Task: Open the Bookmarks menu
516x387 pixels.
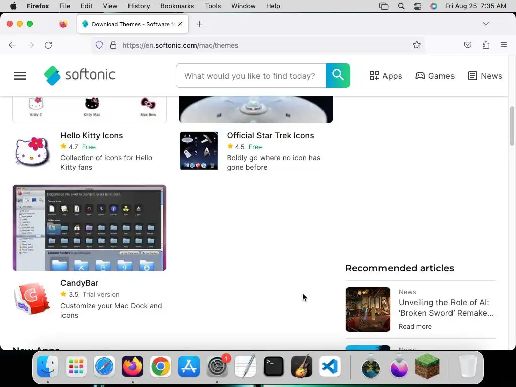Action: [x=177, y=6]
